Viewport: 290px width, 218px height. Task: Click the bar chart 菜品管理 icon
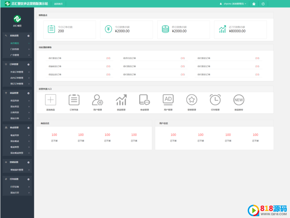click(121, 100)
